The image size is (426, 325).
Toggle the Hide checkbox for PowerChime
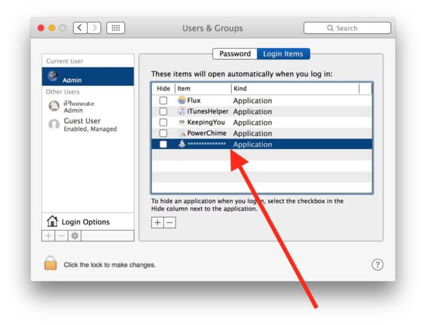(163, 133)
